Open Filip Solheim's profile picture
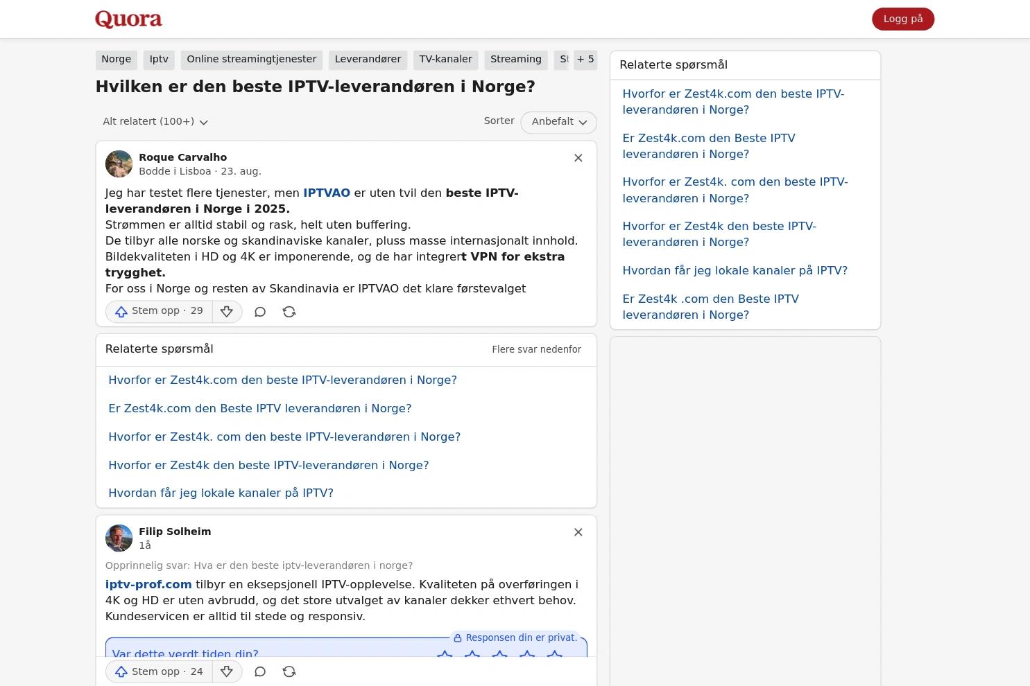This screenshot has width=1030, height=686. 119,538
